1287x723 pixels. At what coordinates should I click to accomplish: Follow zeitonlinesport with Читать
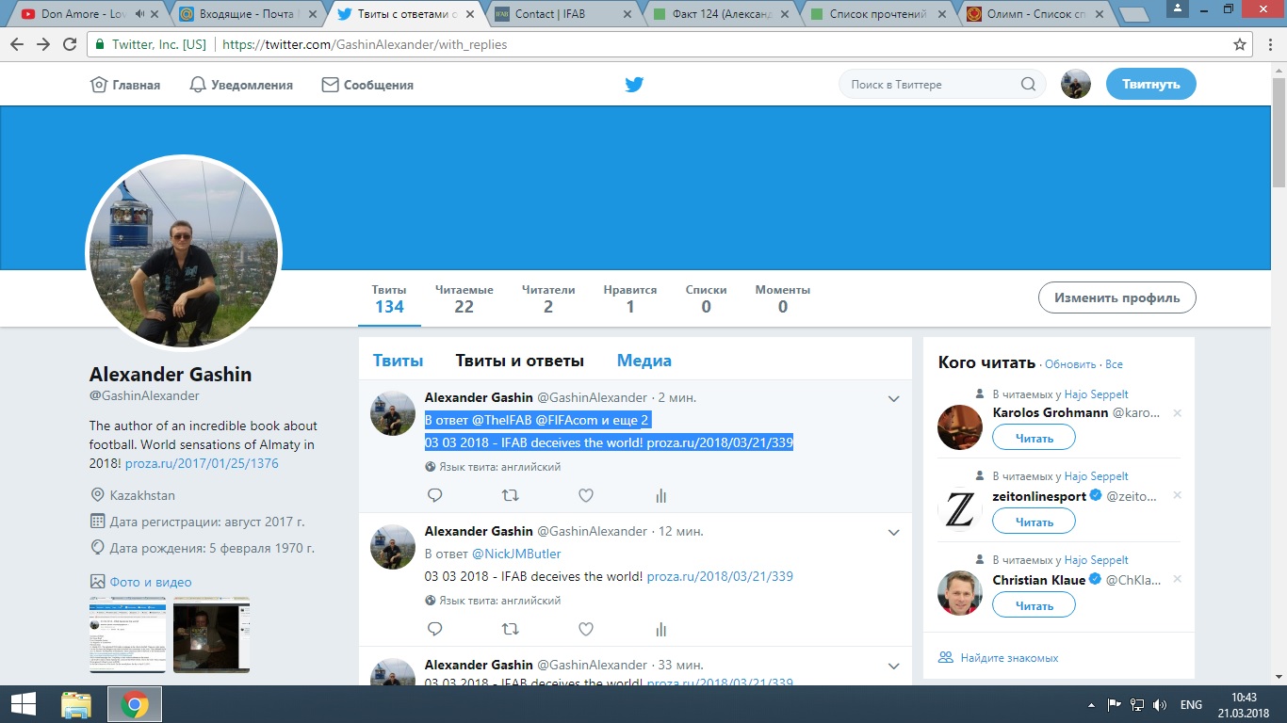point(1034,522)
